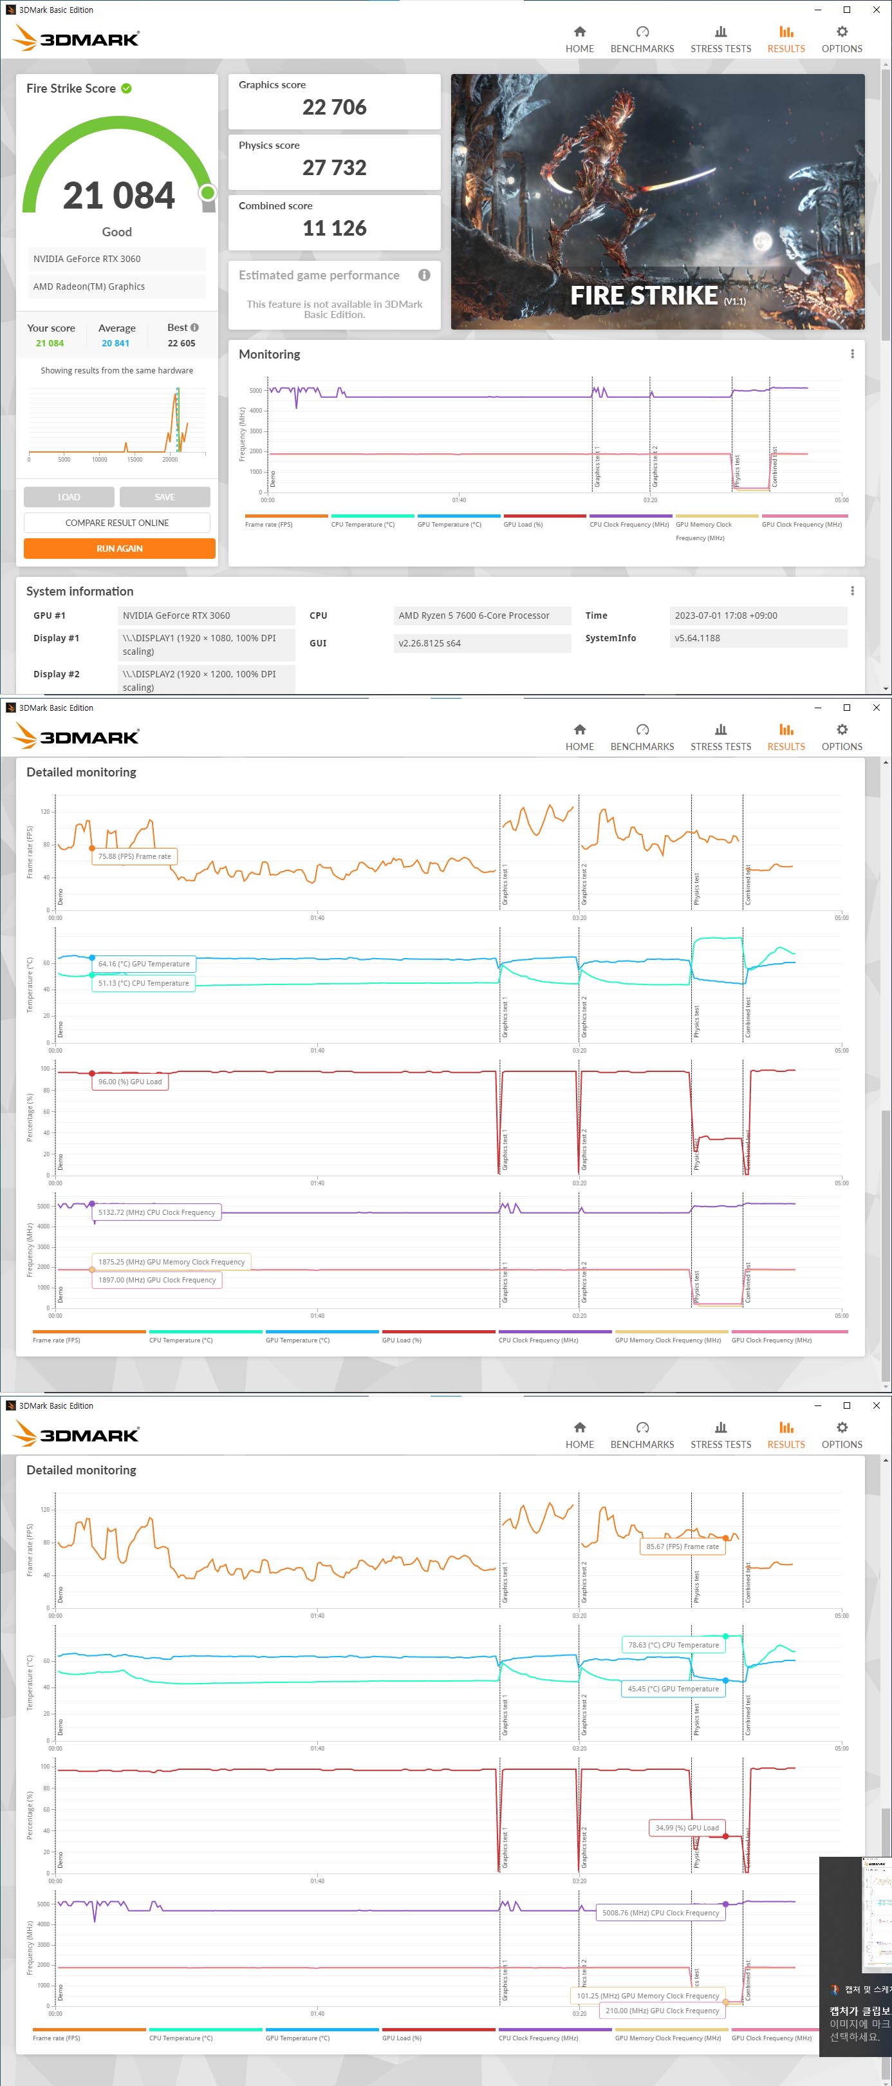Image resolution: width=892 pixels, height=2086 pixels.
Task: Click the AMD Radeon(TM) Graphics field
Action: coord(117,287)
